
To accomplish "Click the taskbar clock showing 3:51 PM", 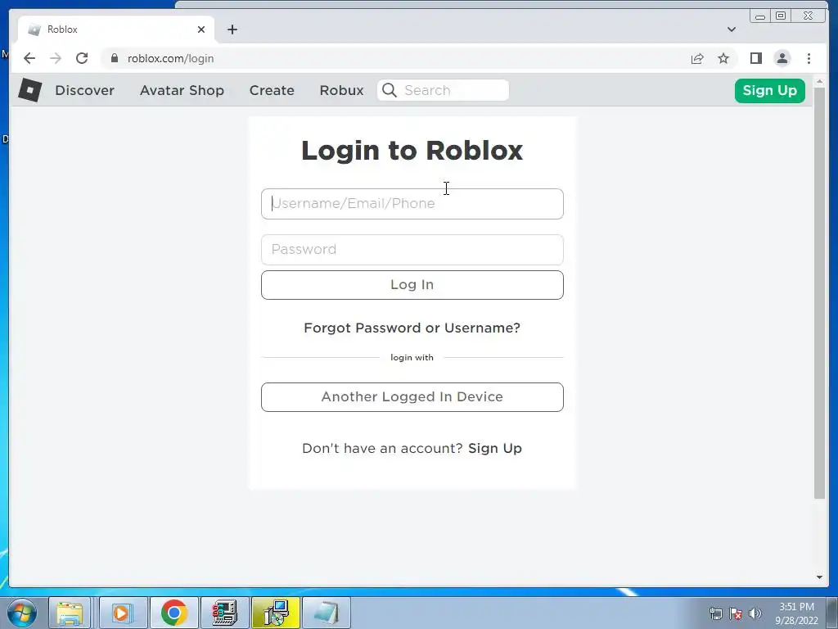I will [x=796, y=613].
